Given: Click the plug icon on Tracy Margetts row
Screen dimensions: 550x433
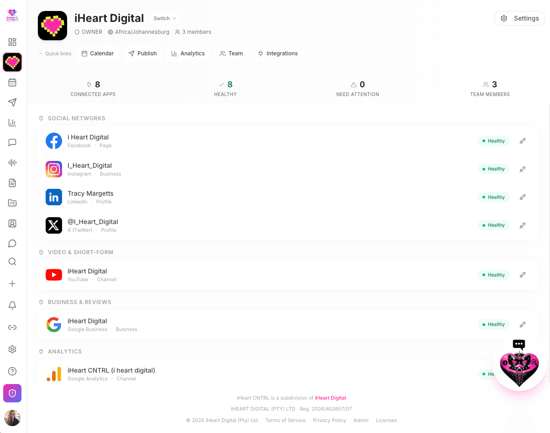Looking at the screenshot, I should [523, 197].
